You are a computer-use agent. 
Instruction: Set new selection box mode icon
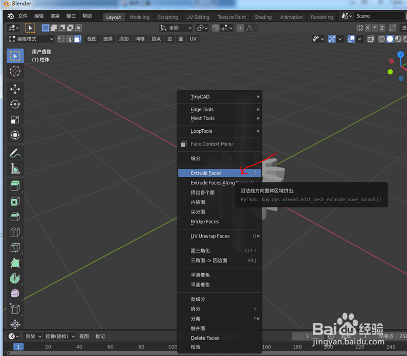tap(46, 28)
